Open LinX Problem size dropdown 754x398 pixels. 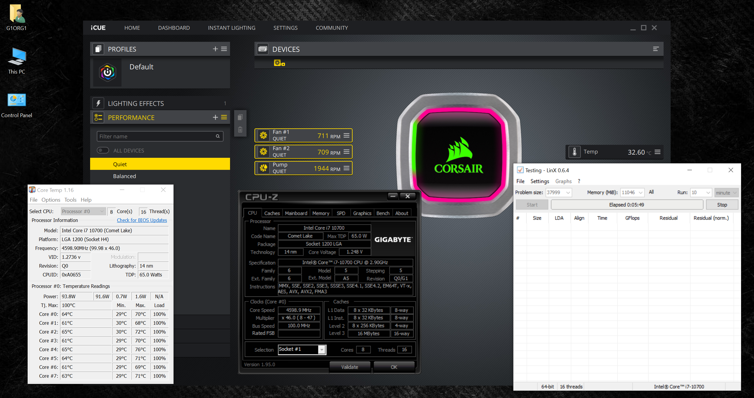tap(559, 193)
